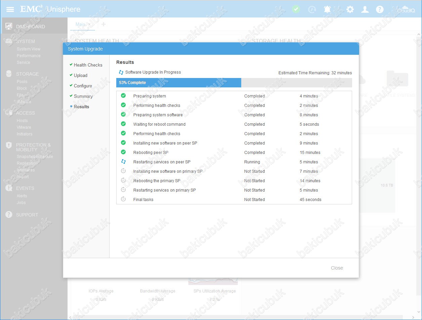Open System View in the sidebar
This screenshot has height=320, width=422.
(x=29, y=49)
